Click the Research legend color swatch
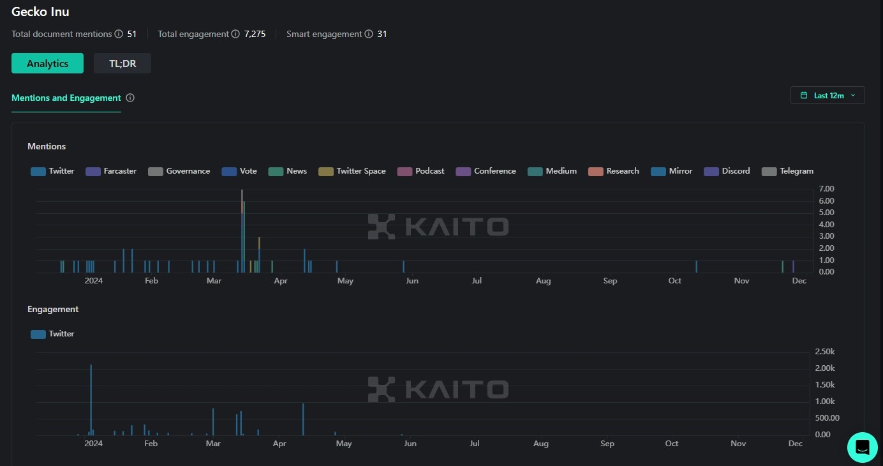Image resolution: width=883 pixels, height=466 pixels. 595,172
